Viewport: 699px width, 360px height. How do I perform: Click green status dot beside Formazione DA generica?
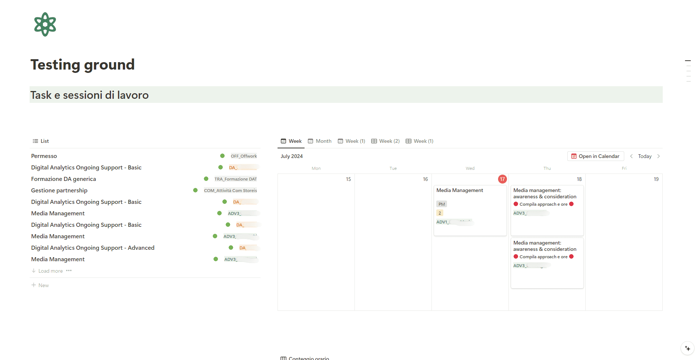tap(206, 179)
